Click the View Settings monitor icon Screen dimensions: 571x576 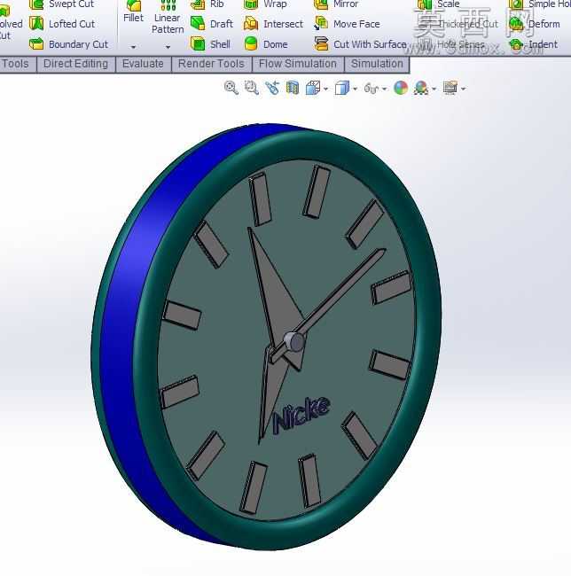(x=450, y=88)
